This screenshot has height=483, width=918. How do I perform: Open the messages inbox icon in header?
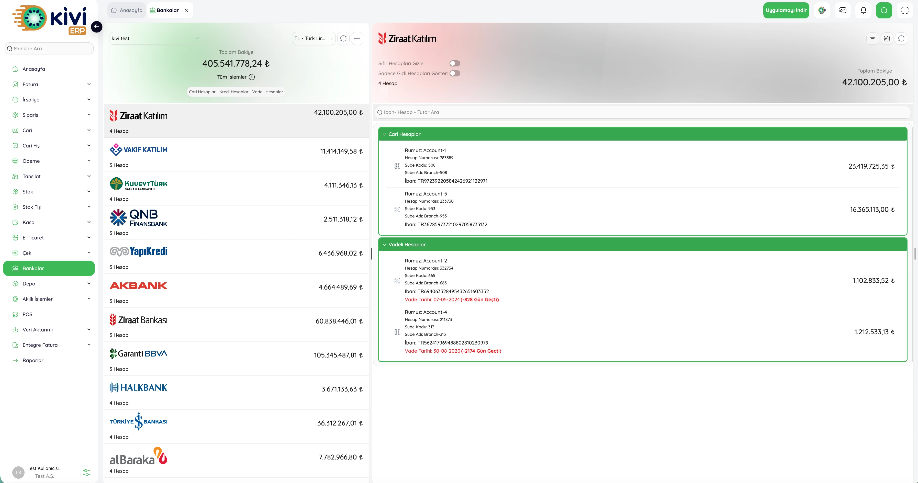843,10
